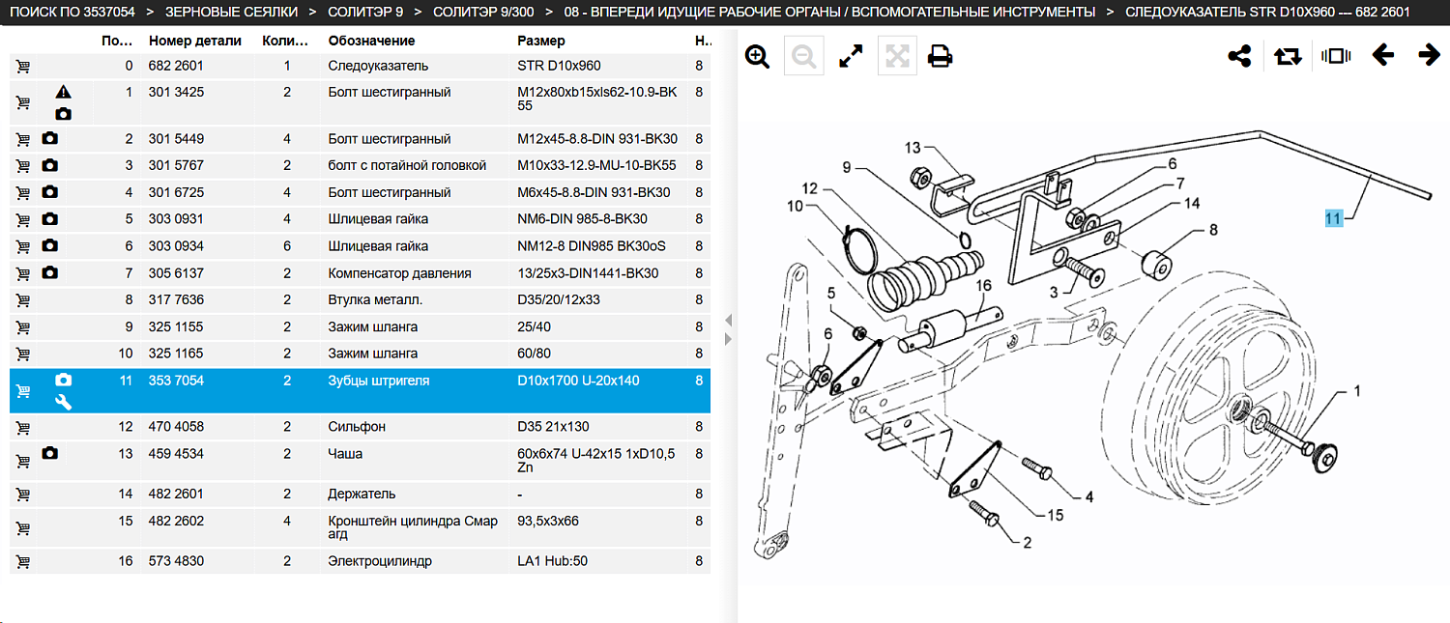Click part number 317 7636
This screenshot has width=1450, height=623.
coord(176,300)
